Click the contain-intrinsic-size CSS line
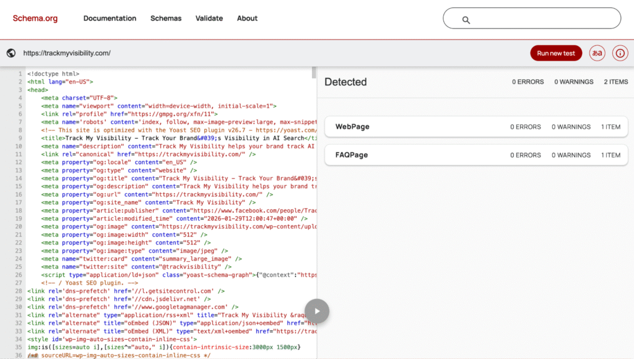The height and width of the screenshot is (359, 634). click(163, 347)
